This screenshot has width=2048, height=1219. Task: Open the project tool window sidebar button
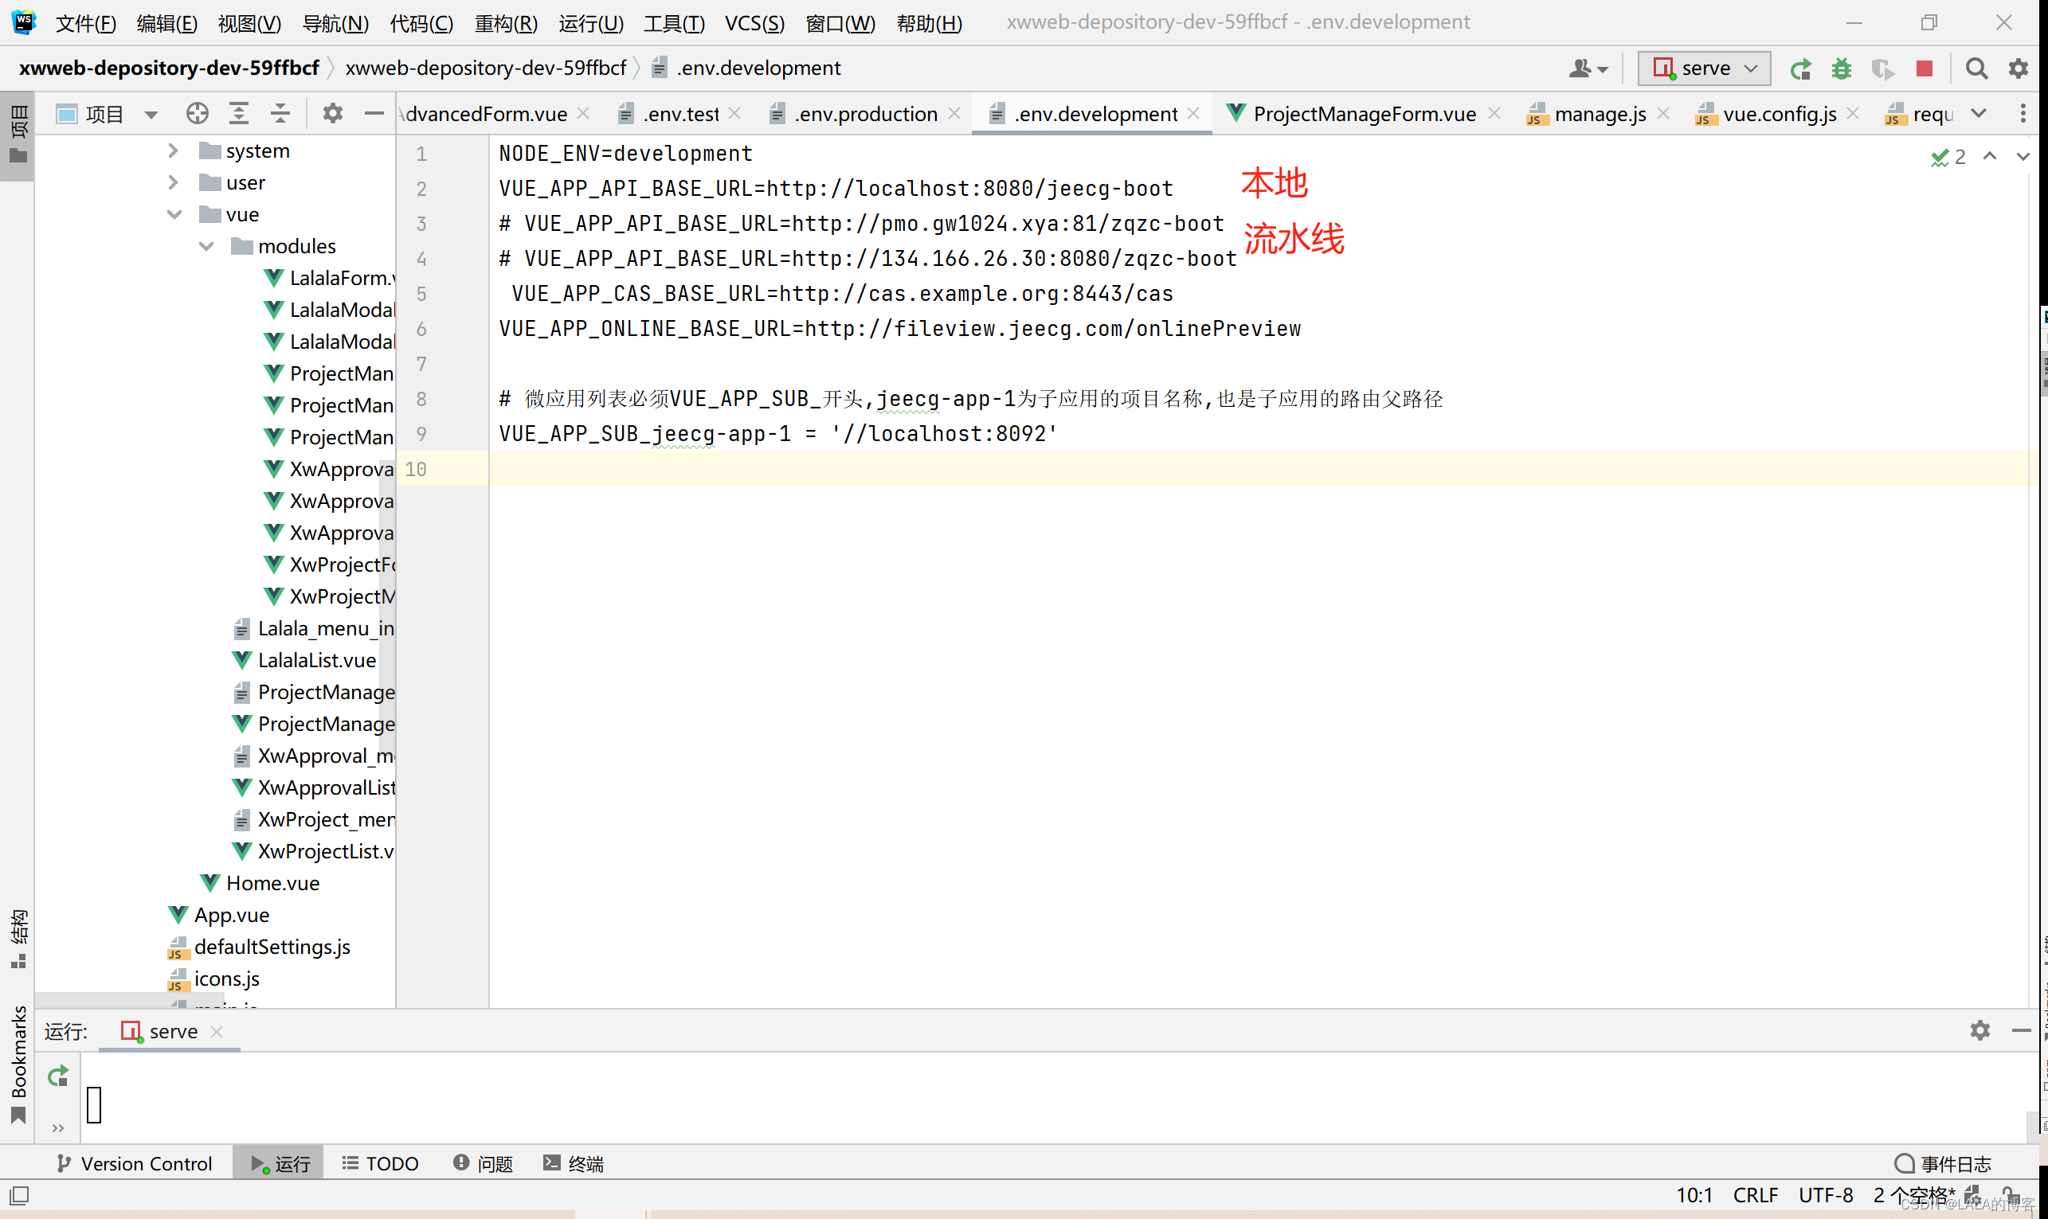(18, 135)
